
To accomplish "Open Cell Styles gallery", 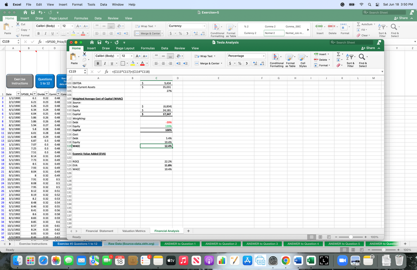I will (x=302, y=59).
